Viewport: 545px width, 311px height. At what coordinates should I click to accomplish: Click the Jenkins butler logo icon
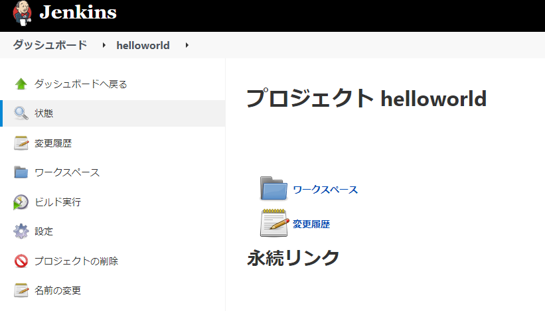coord(23,14)
